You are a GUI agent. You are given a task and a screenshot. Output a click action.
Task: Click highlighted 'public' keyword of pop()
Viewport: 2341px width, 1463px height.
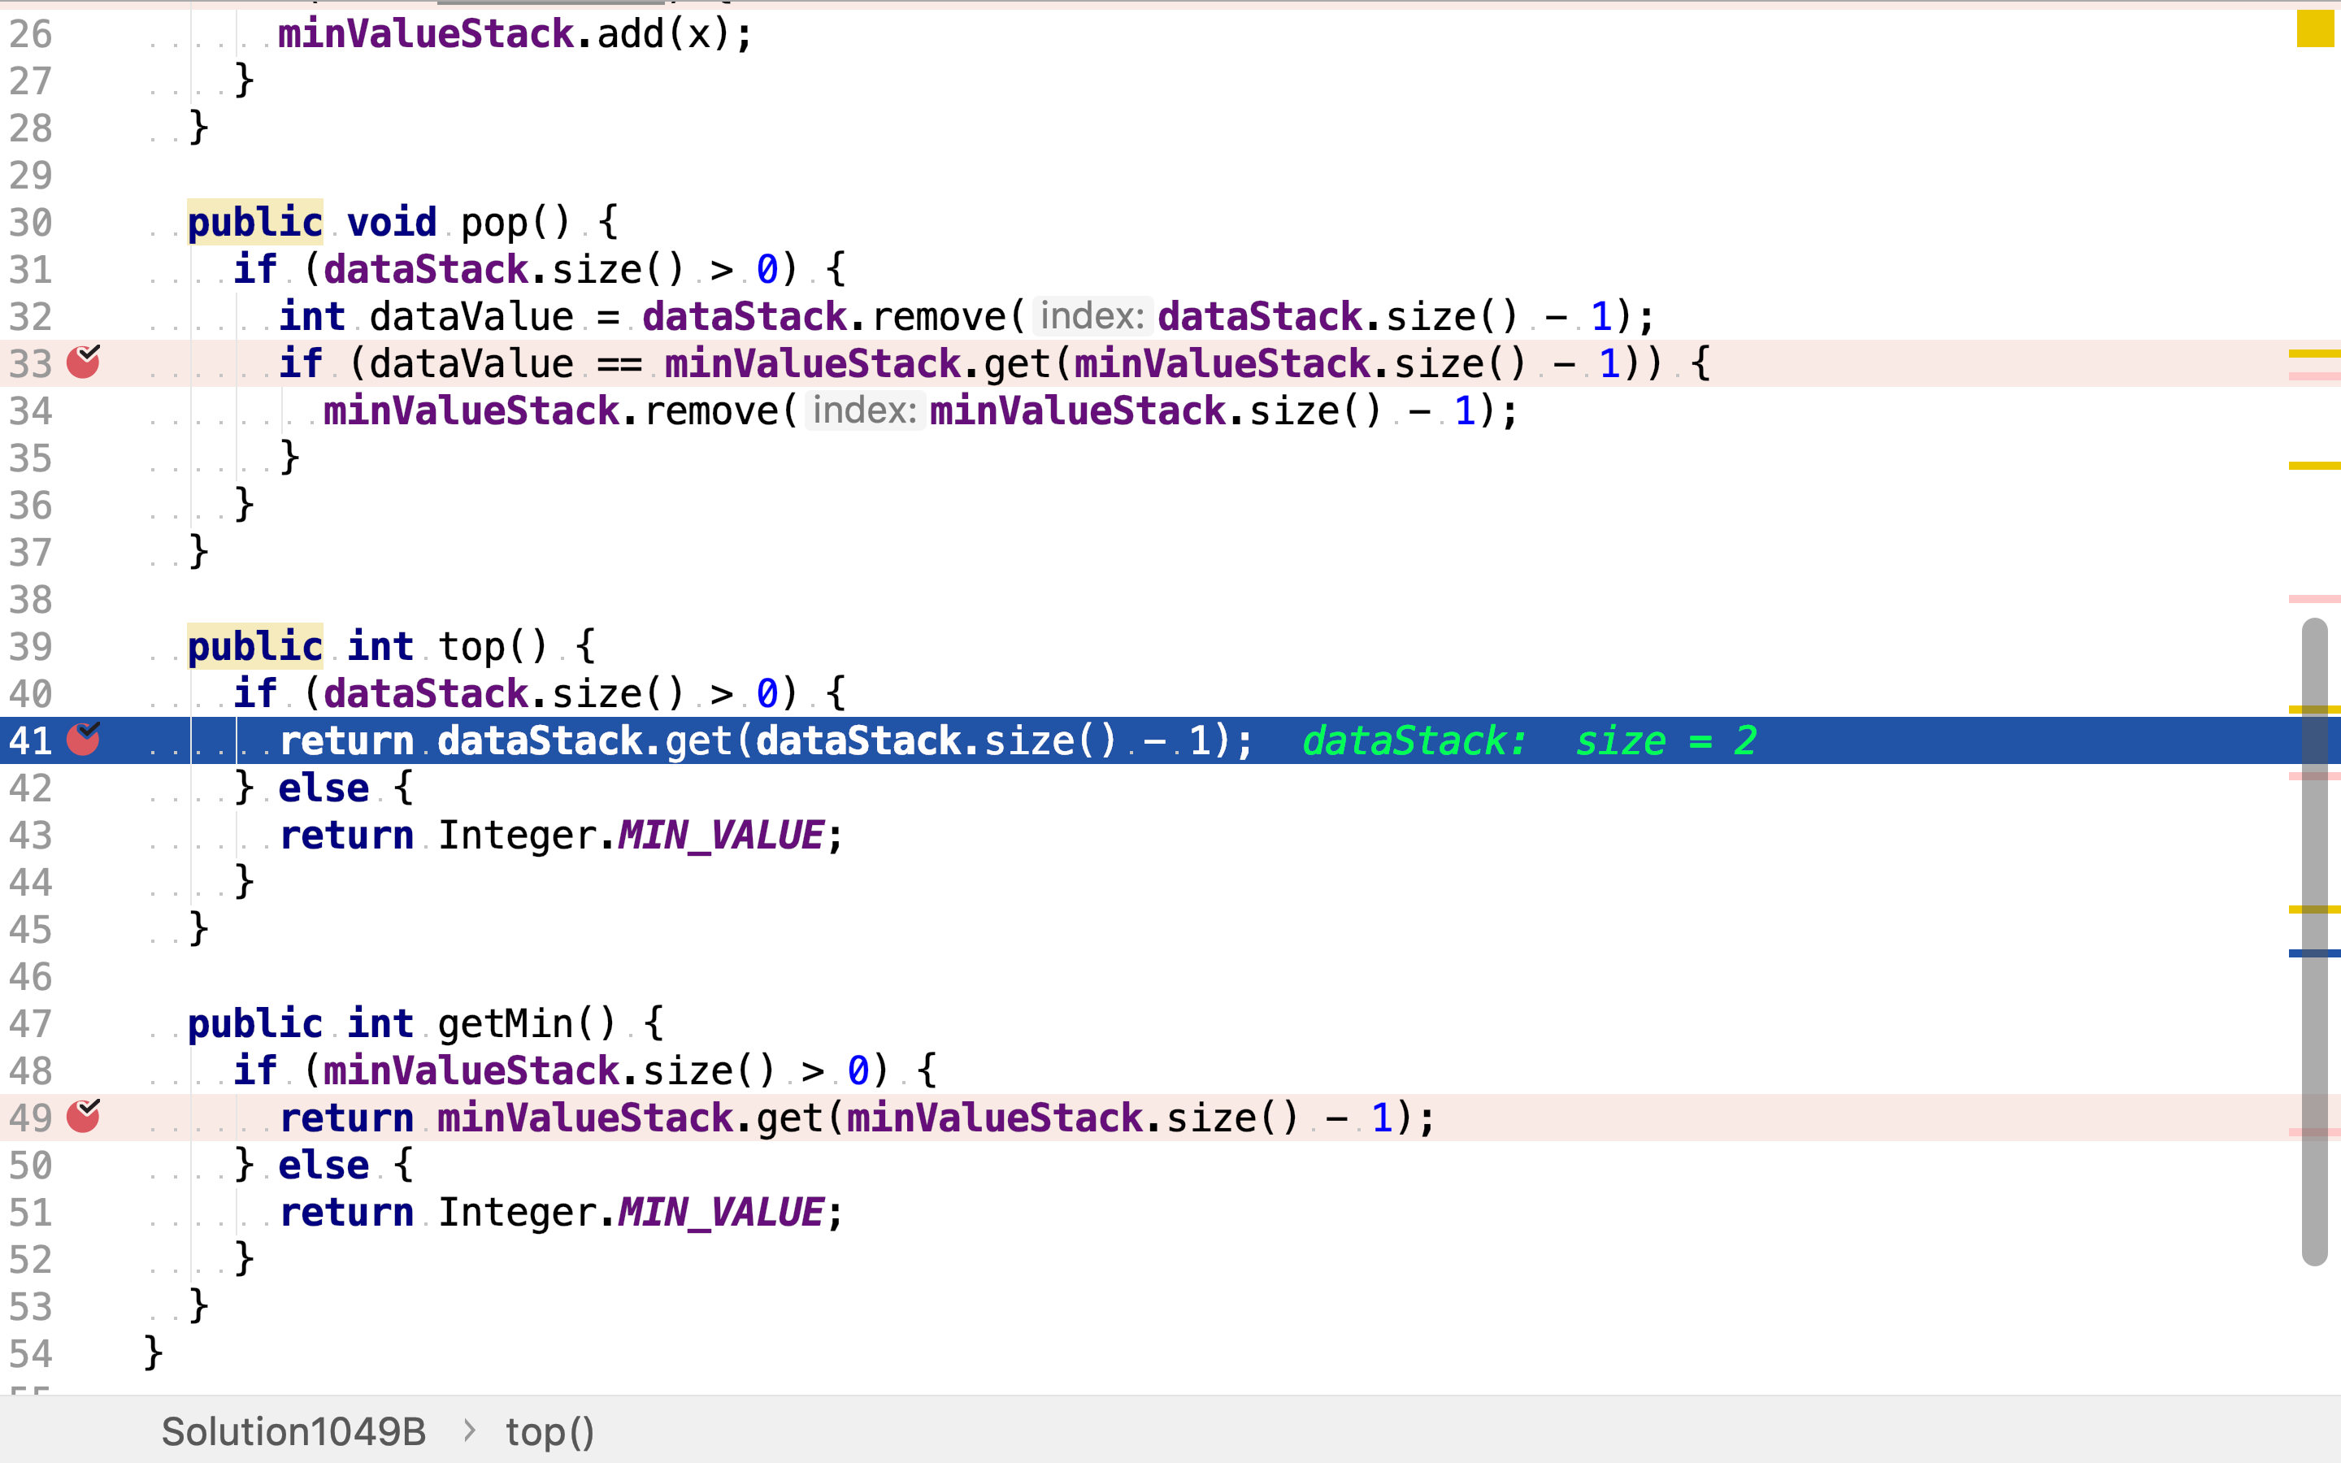tap(255, 223)
